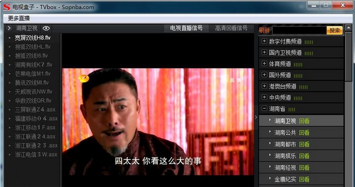355x187 pixels.
Task: Expand the 港澳台频道 category
Action: pyautogui.click(x=264, y=86)
